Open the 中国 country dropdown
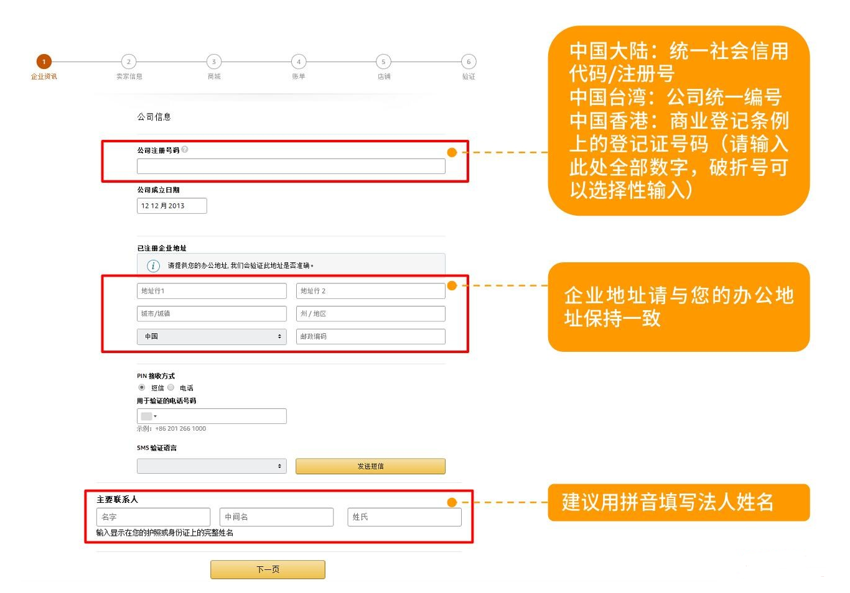Image resolution: width=850 pixels, height=593 pixels. click(x=212, y=336)
